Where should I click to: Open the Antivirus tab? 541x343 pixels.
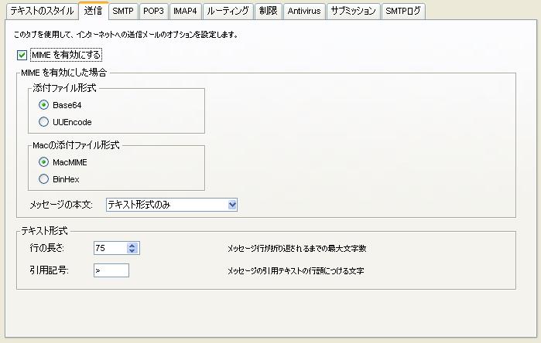pyautogui.click(x=304, y=11)
